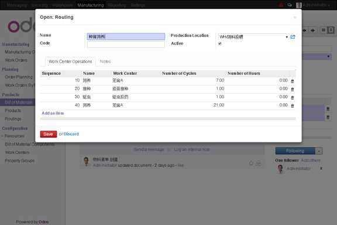The width and height of the screenshot is (337, 225).
Task: Click the like link on the message
Action: pos(181,165)
